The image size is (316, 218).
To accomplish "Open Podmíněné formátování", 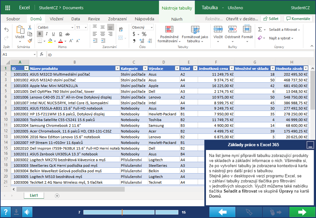I will 169,34.
